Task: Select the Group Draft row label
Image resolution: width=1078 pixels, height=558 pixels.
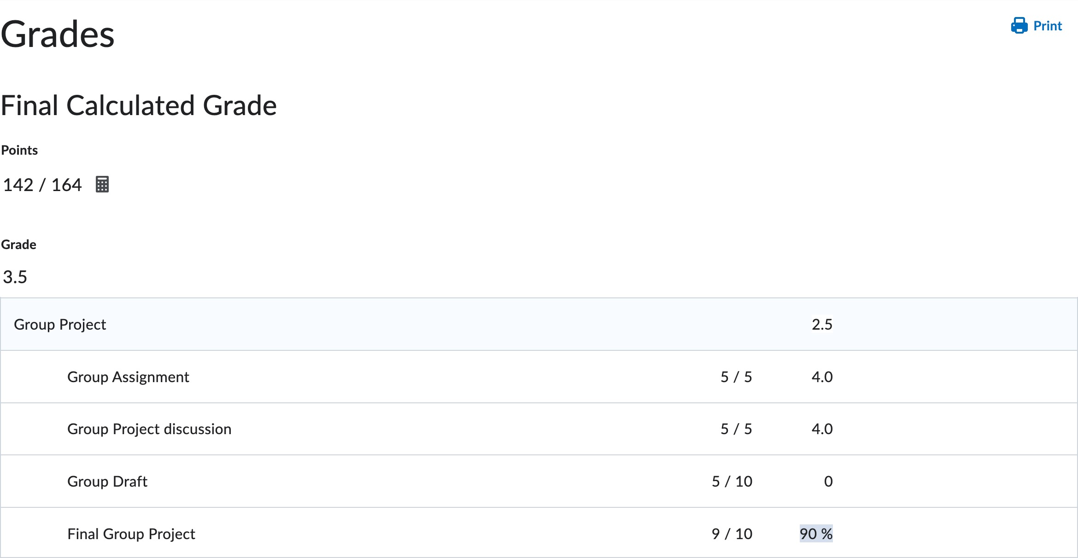Action: [x=107, y=482]
